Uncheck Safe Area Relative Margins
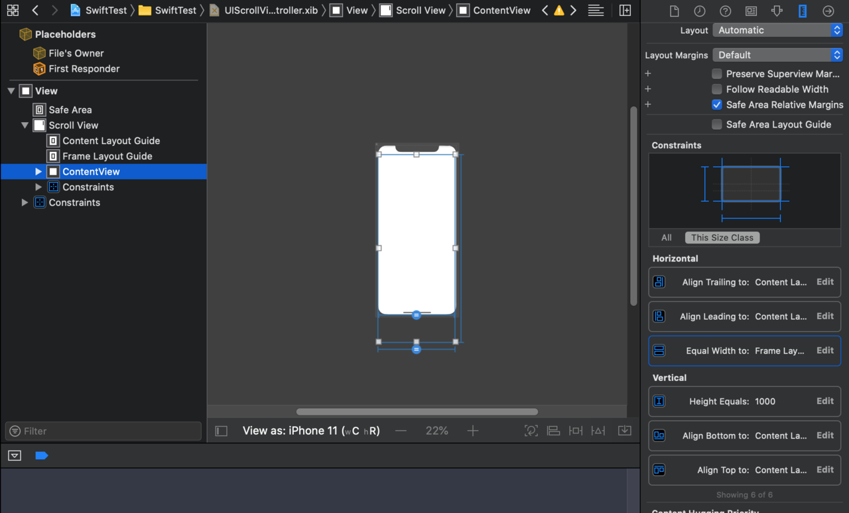Image resolution: width=849 pixels, height=513 pixels. pos(716,104)
